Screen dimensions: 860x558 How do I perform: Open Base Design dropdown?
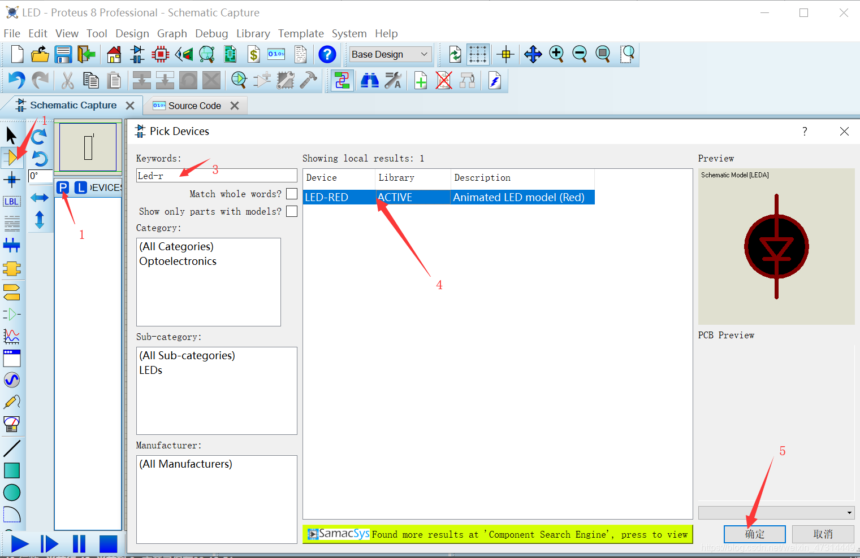tap(390, 54)
